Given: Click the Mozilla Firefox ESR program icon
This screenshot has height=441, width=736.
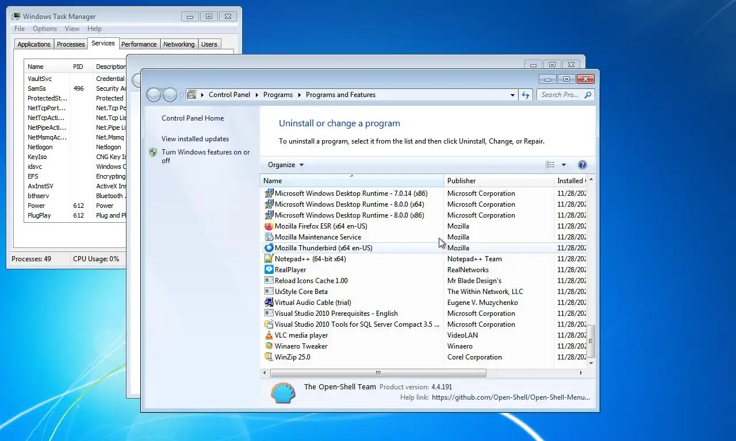Looking at the screenshot, I should click(x=269, y=226).
